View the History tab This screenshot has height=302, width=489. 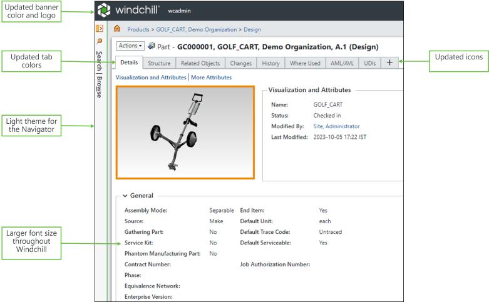click(270, 63)
